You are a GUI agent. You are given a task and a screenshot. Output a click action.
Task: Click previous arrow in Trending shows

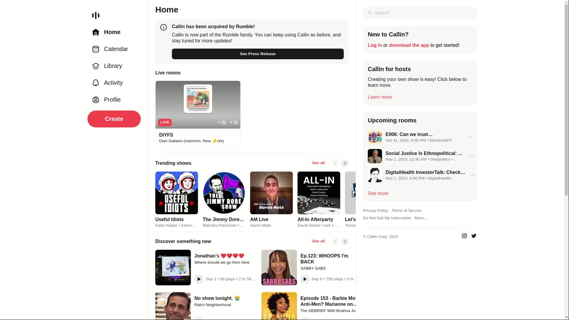[336, 163]
